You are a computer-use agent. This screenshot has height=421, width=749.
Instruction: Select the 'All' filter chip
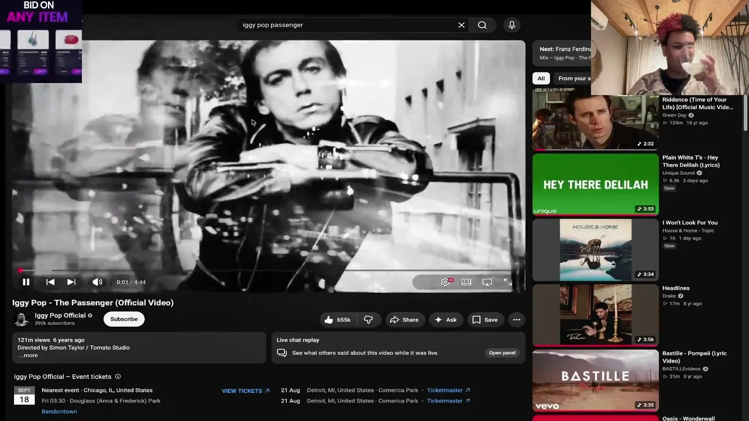tap(541, 78)
